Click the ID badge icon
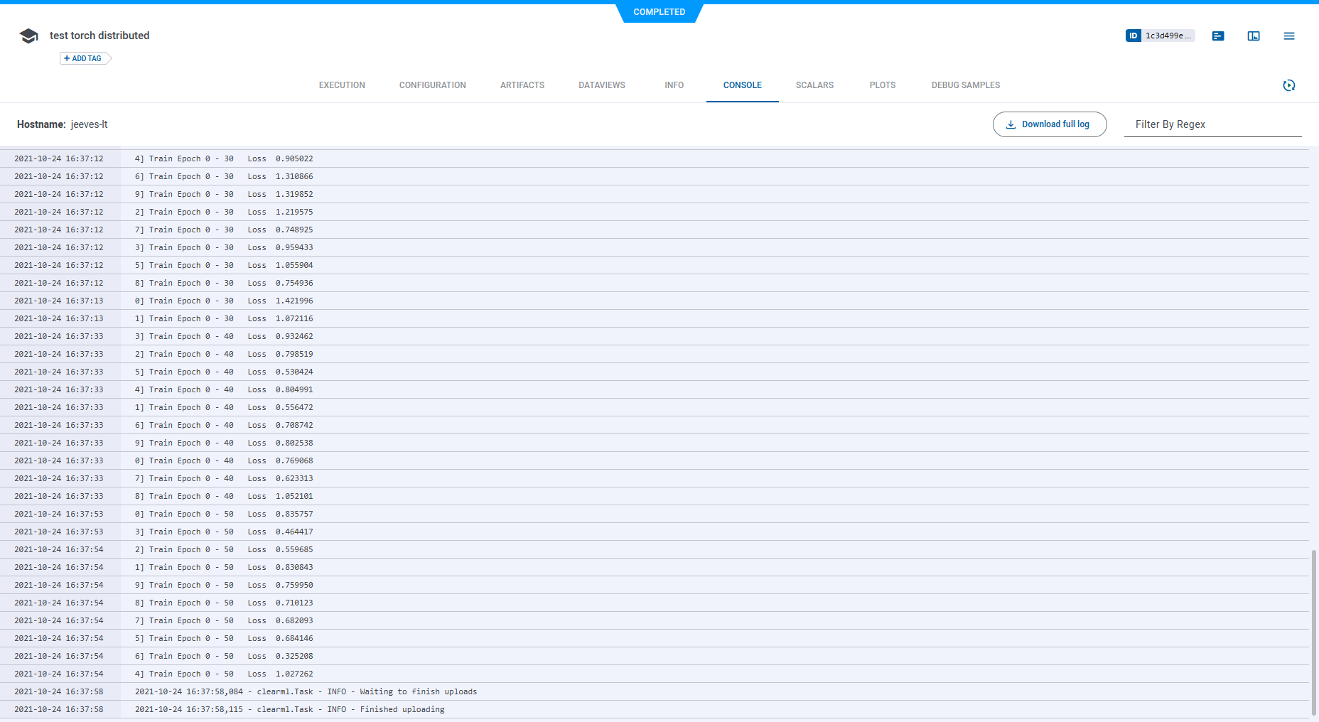 1134,35
